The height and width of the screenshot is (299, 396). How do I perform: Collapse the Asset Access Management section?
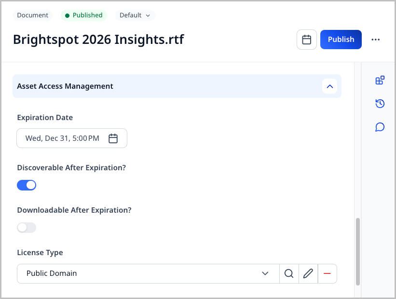point(329,86)
